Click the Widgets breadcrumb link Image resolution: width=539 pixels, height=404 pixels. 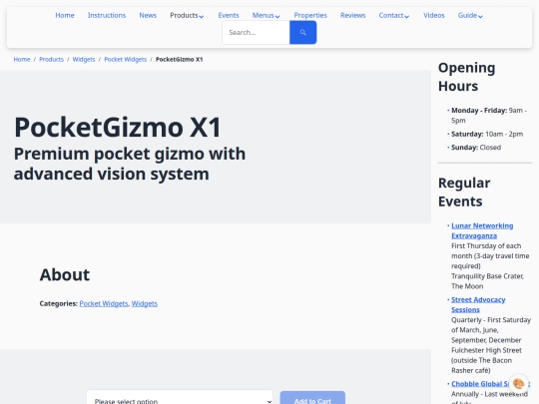[84, 59]
